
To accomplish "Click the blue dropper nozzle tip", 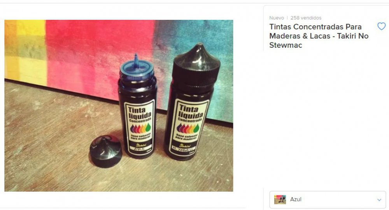I will (136, 60).
